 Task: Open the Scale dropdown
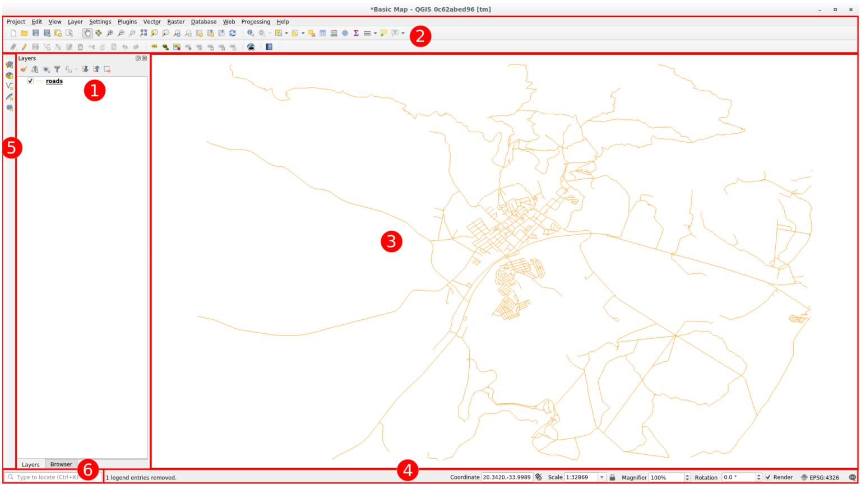point(603,477)
